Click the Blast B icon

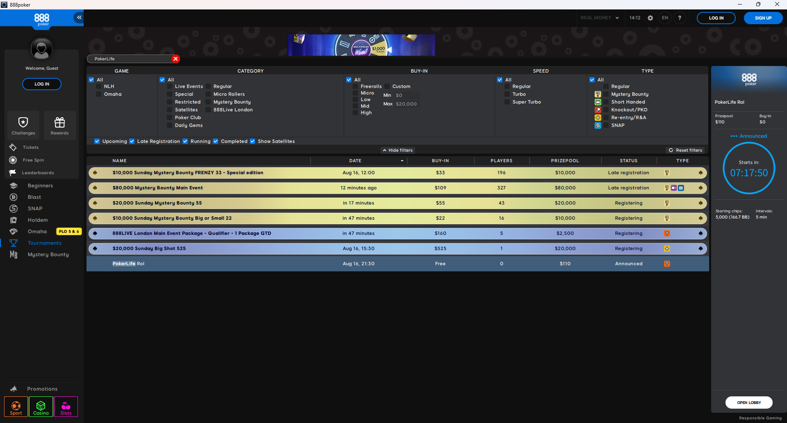pyautogui.click(x=14, y=197)
